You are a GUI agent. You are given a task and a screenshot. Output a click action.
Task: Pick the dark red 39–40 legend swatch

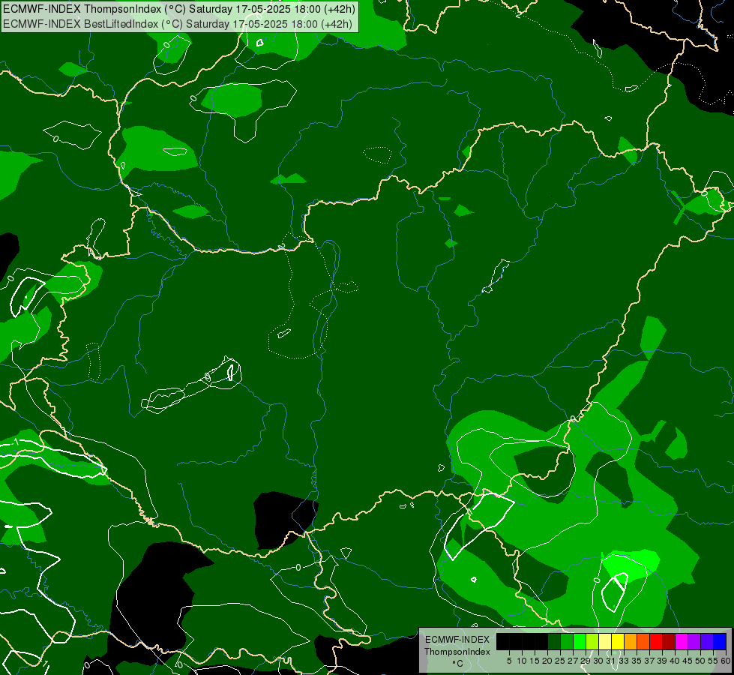(669, 641)
